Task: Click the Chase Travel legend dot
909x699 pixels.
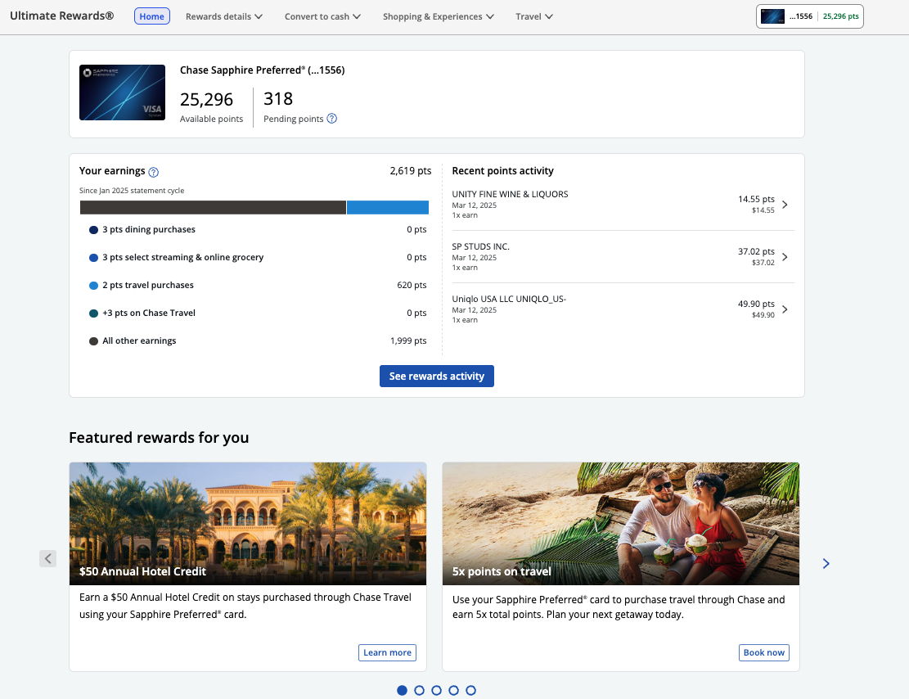Action: (93, 313)
